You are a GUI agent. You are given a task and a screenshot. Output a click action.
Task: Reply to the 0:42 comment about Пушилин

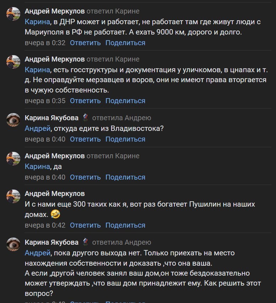(85, 225)
